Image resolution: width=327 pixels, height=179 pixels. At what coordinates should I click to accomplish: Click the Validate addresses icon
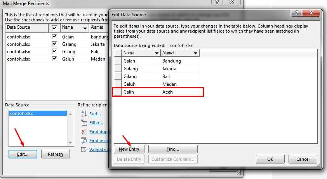coord(83,149)
